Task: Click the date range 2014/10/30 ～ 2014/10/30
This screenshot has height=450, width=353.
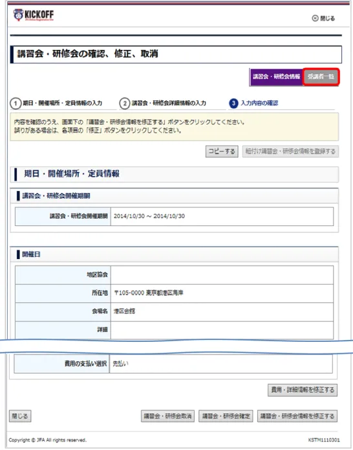Action: pos(149,216)
